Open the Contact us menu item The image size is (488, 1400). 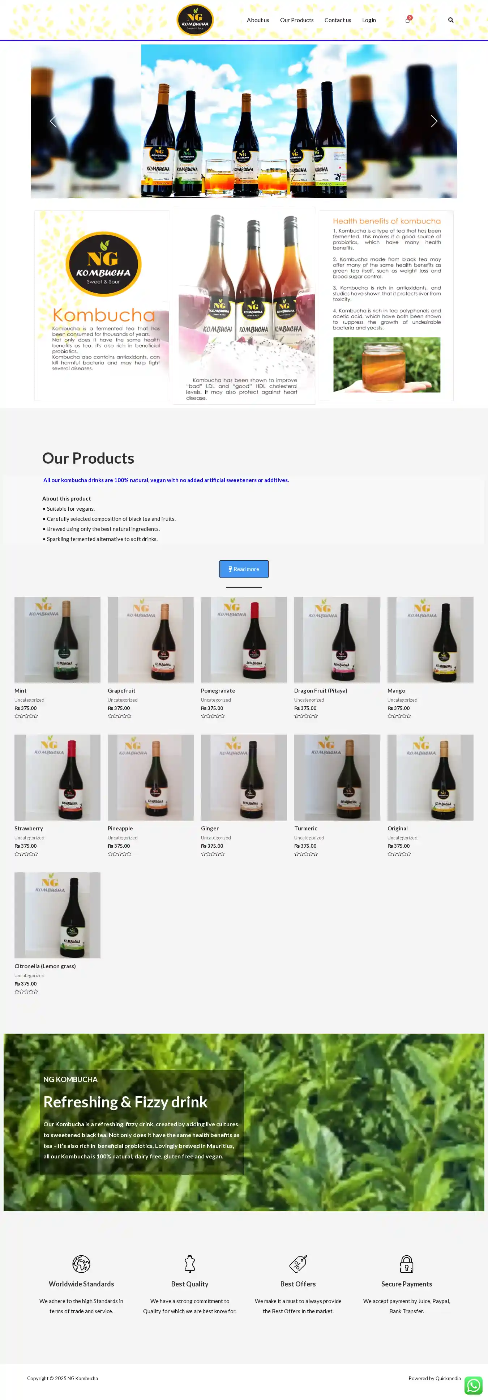(338, 20)
